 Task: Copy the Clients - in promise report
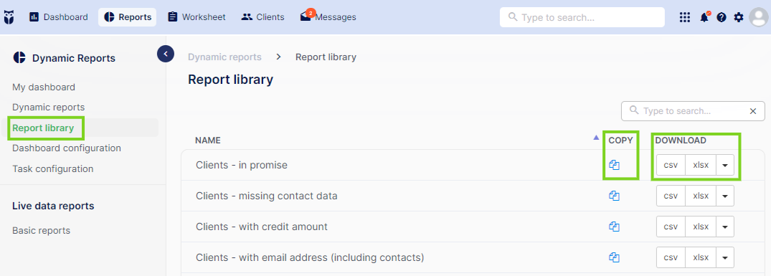(614, 166)
